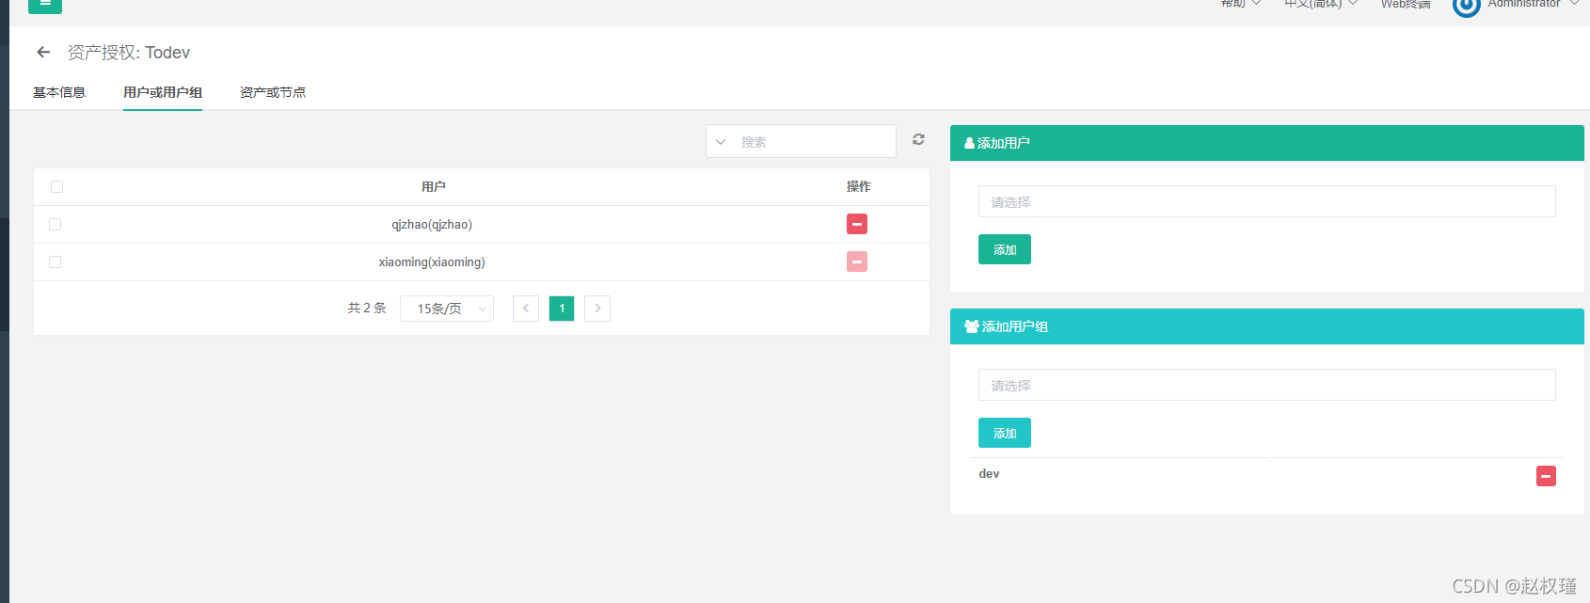
Task: Check the box for xiaoming(xiaoming) row
Action: [x=55, y=262]
